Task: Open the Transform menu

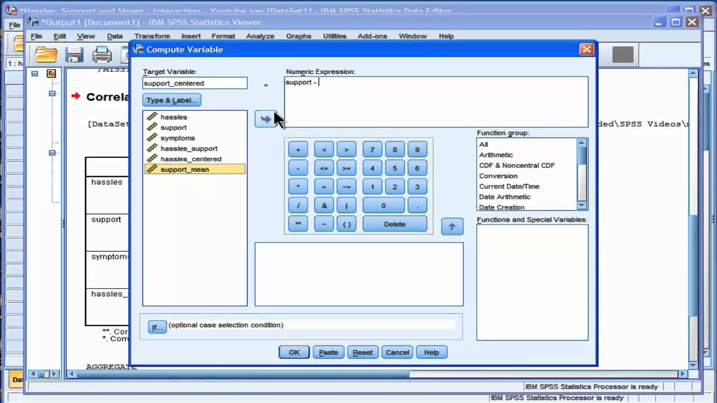Action: click(152, 36)
